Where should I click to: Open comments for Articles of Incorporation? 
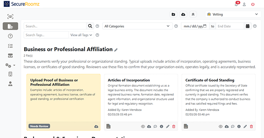click(155, 126)
